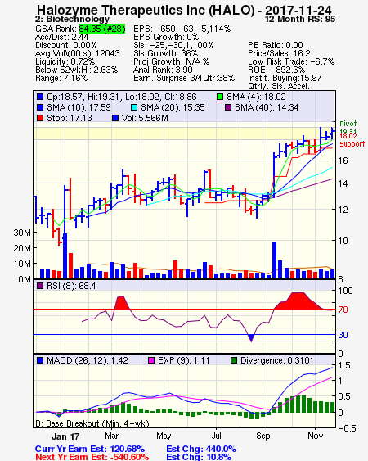Select the chart title Halozyme Therapeutics Inc (HALO)
Screen dimensions: 368x461
(x=146, y=11)
